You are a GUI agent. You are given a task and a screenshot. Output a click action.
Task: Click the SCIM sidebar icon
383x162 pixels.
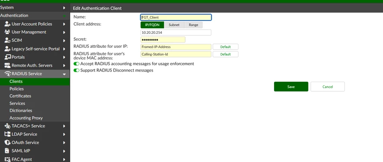(7, 40)
